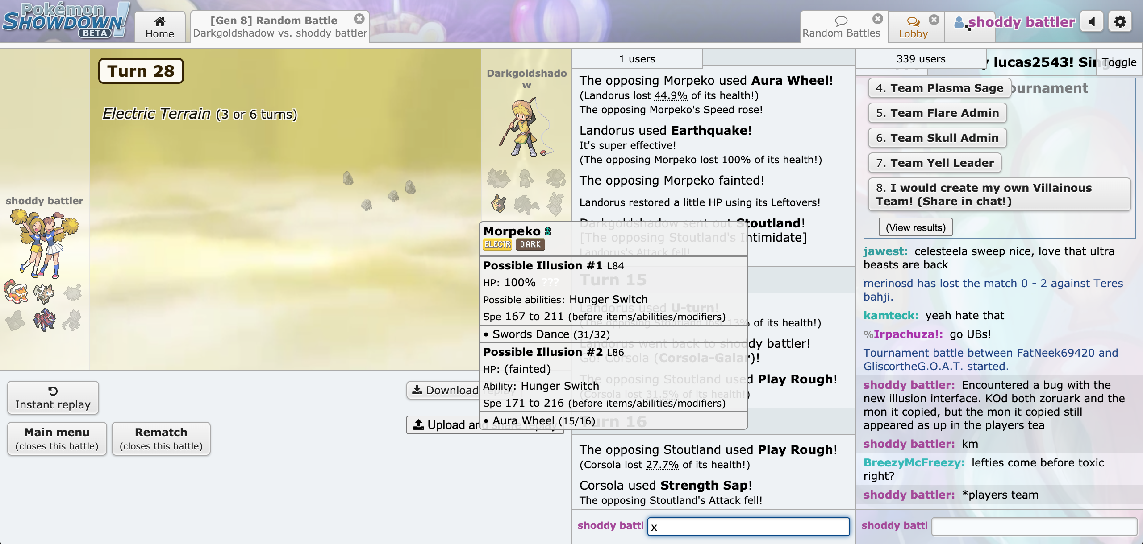Image resolution: width=1143 pixels, height=544 pixels.
Task: Click Irpachuza!'s username in chat
Action: click(x=908, y=334)
